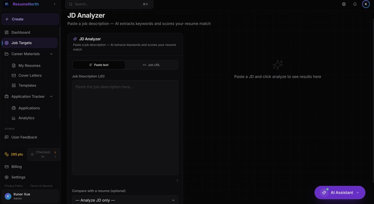This screenshot has width=374, height=204.
Task: Click the Templates layout icon
Action: [x=13, y=86]
